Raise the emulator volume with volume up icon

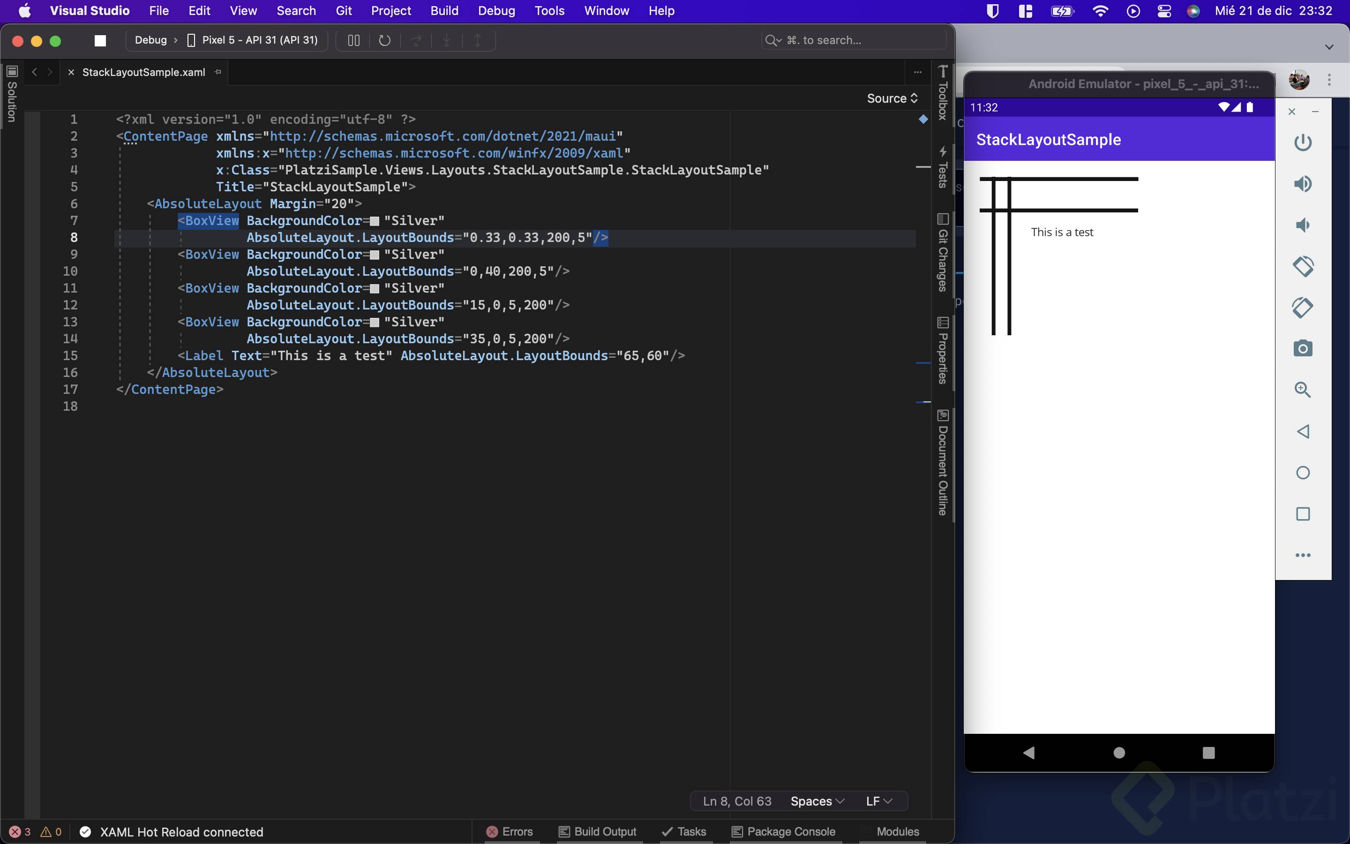[1303, 184]
